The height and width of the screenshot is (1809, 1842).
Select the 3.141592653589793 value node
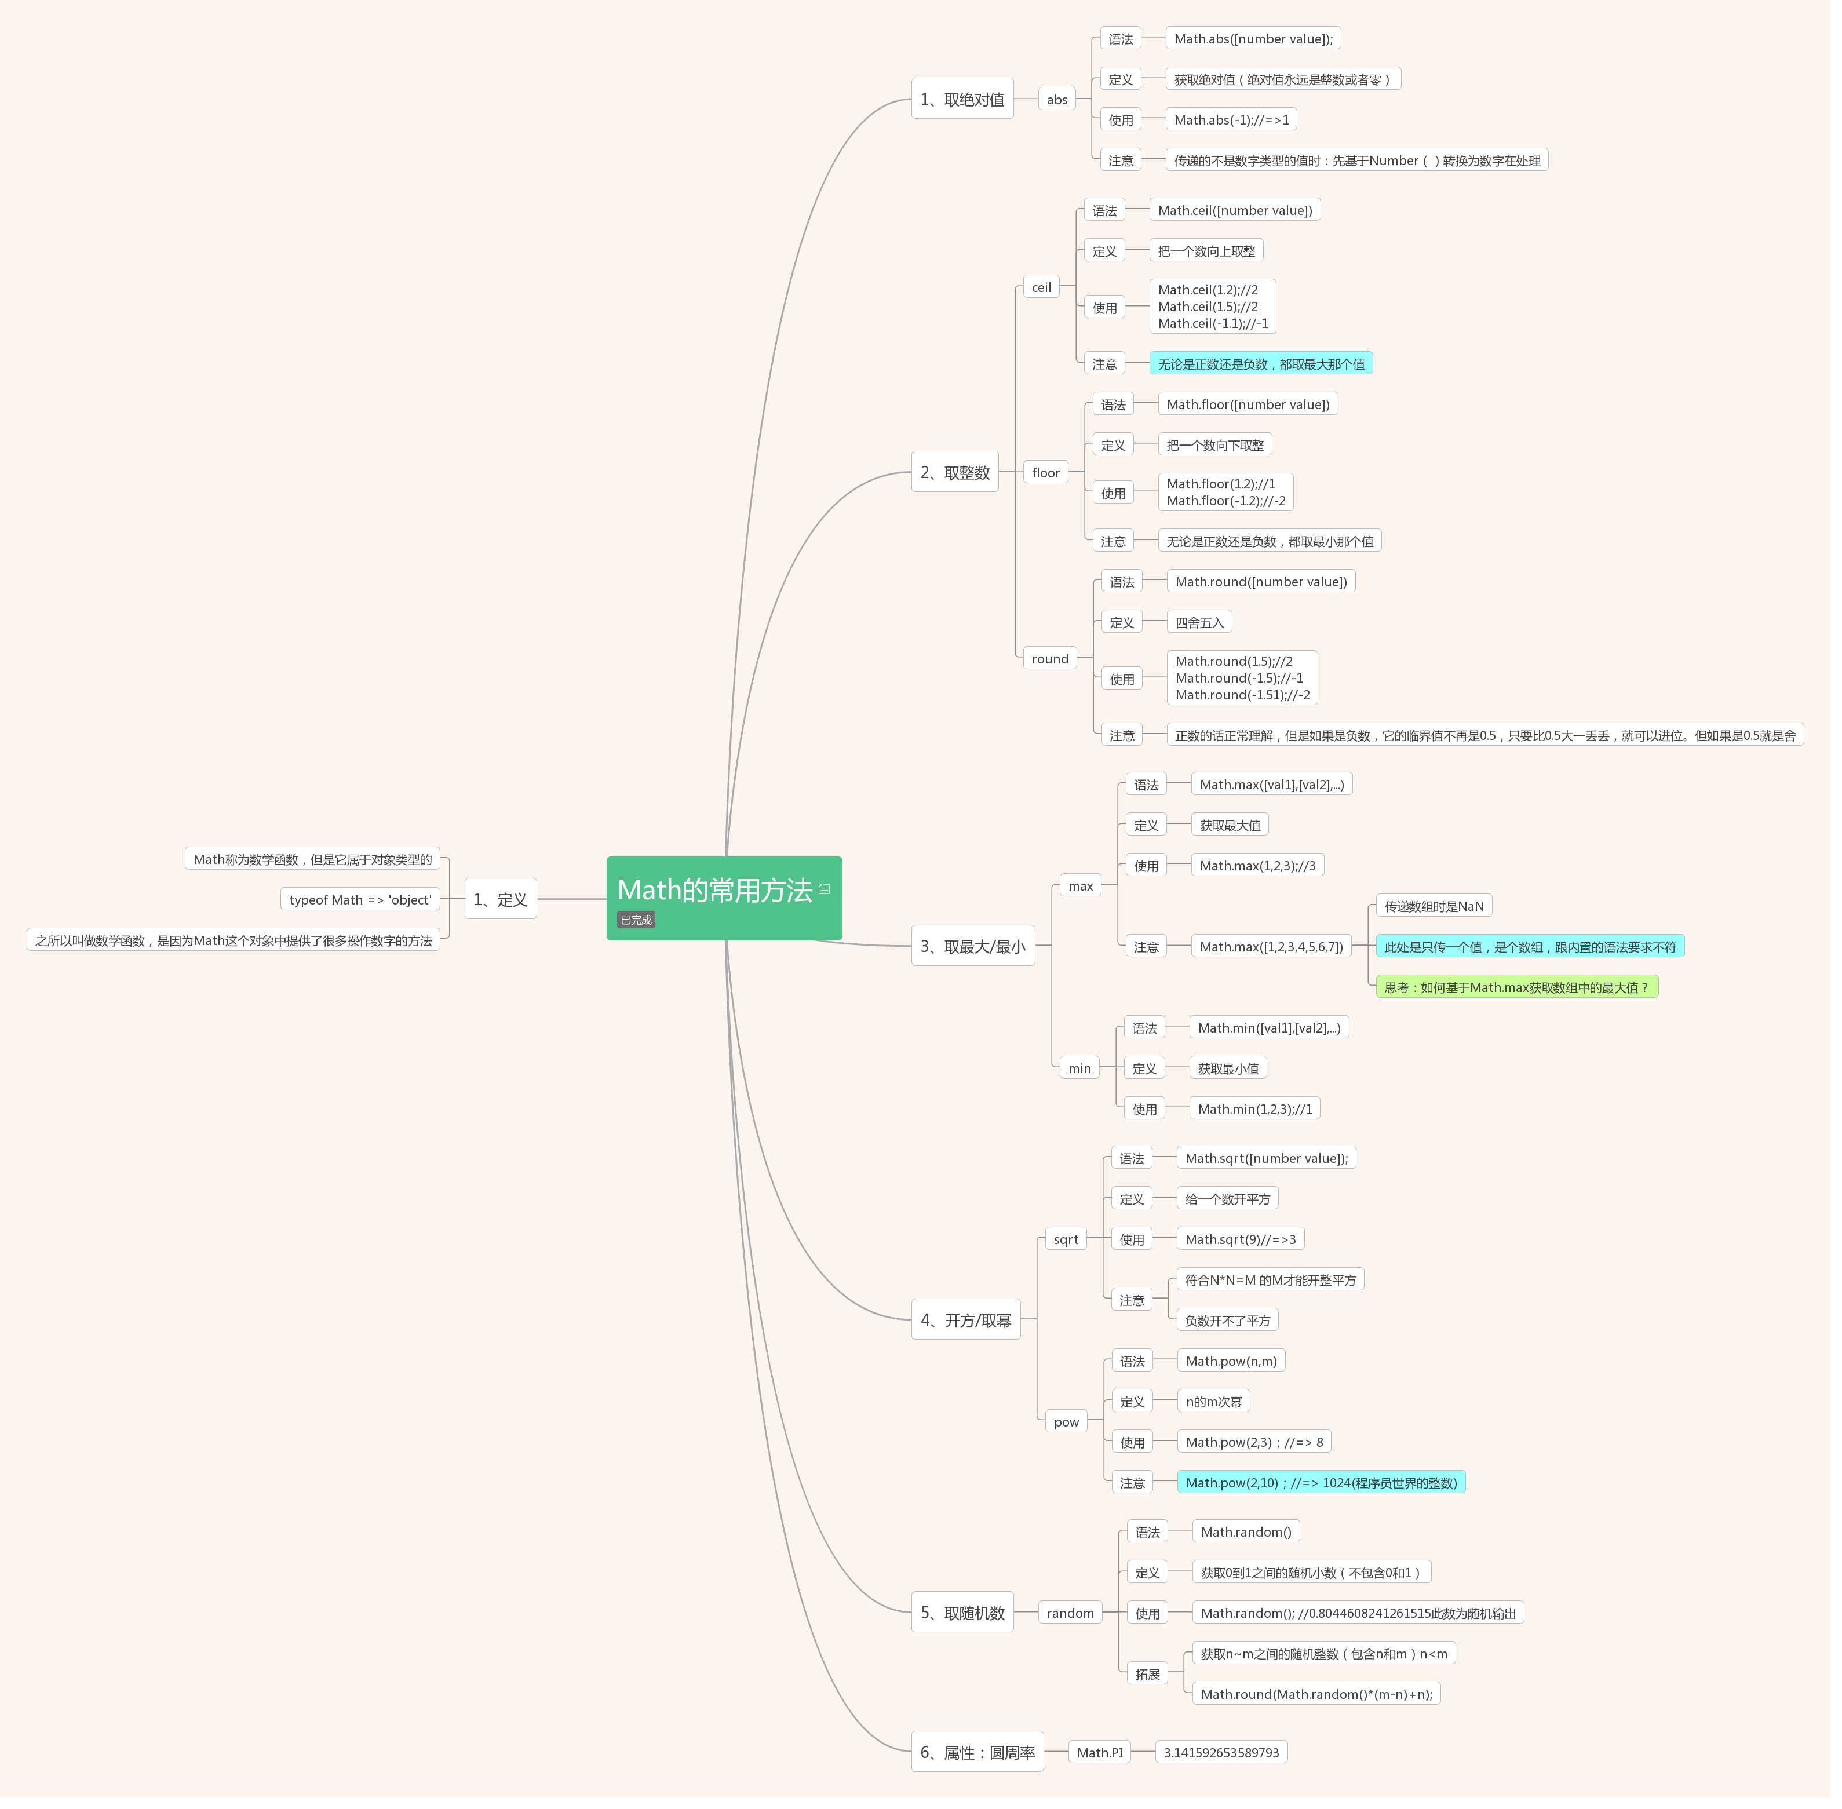(x=1221, y=1753)
